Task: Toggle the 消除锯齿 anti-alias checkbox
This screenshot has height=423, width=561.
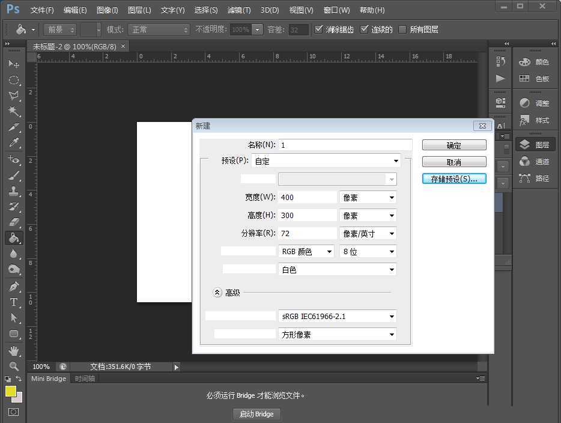Action: point(319,28)
